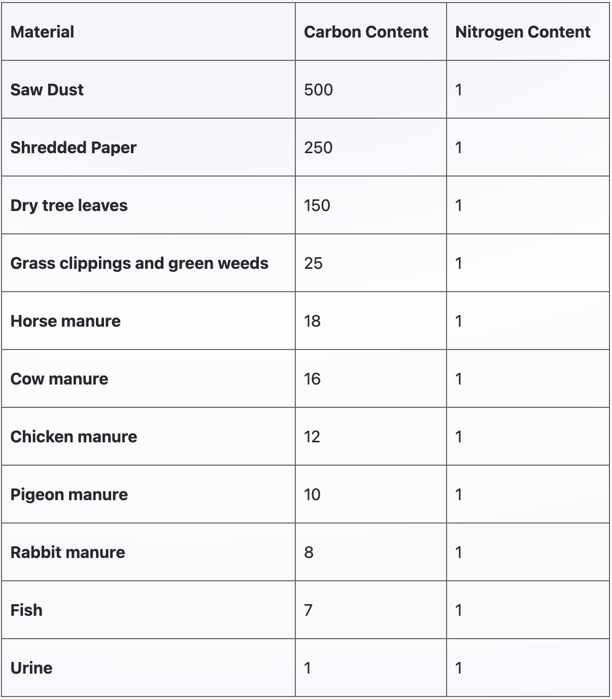Select carbon value 18 for Horse manure
Screen dimensions: 612x699
pos(312,321)
